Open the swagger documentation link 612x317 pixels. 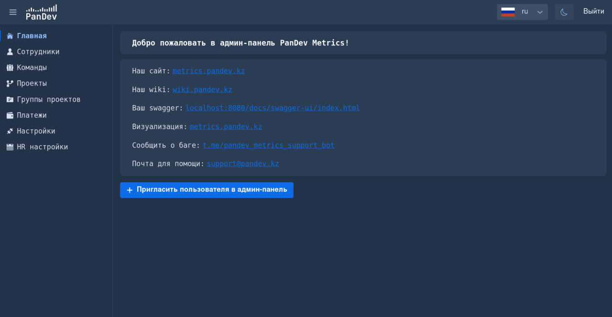tap(273, 108)
